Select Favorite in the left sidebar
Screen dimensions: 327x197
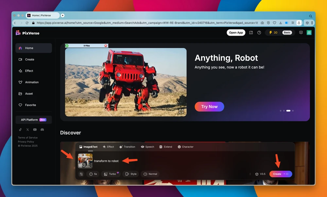[30, 105]
